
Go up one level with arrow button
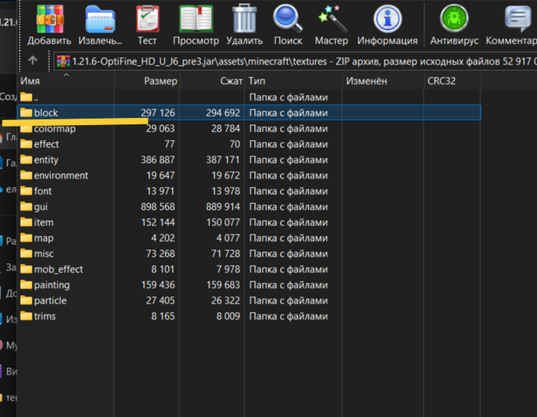point(32,60)
